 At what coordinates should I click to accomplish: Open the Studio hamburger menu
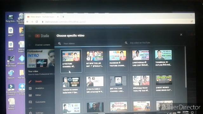[29, 36]
